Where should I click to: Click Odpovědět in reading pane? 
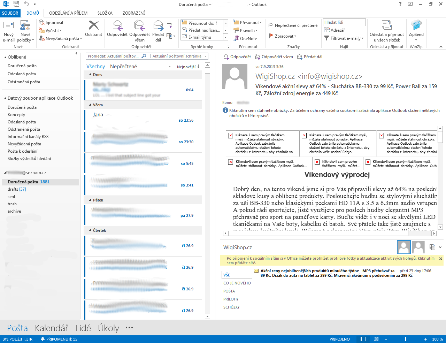pos(237,57)
